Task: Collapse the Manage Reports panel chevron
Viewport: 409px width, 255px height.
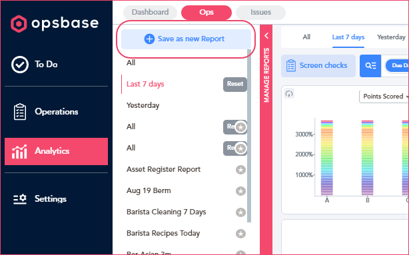Action: pos(266,36)
